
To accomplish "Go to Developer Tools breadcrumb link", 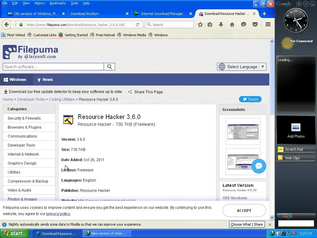I will [31, 99].
